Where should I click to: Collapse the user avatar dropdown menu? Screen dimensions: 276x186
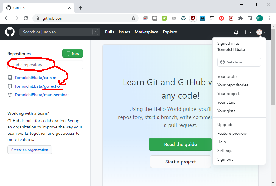point(261,32)
